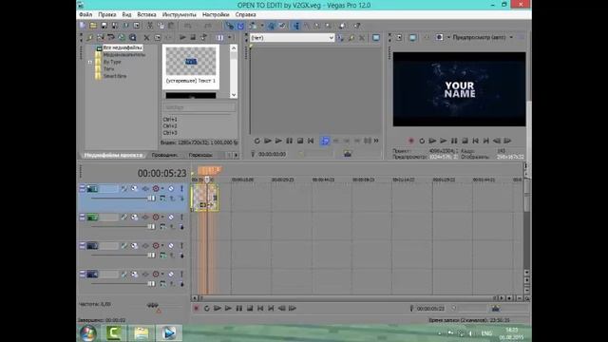Viewport: 608px width, 342px height.
Task: Minimize track 1 with its collapse button
Action: coord(83,188)
